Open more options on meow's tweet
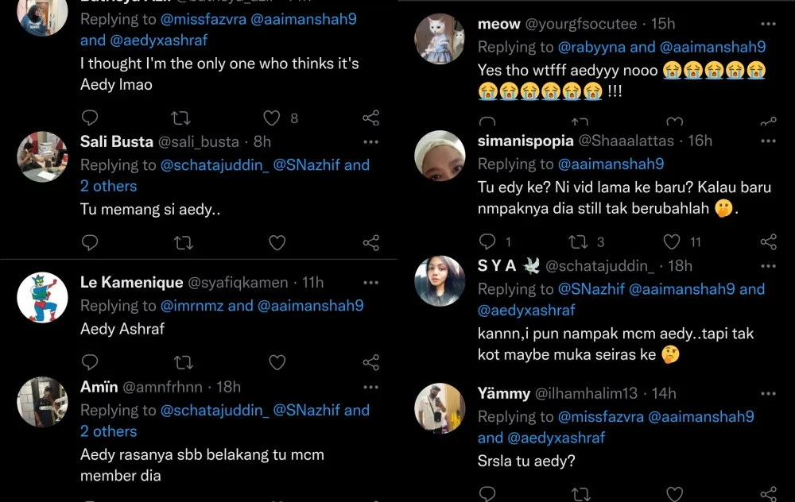Viewport: 795px width, 502px height. click(768, 25)
